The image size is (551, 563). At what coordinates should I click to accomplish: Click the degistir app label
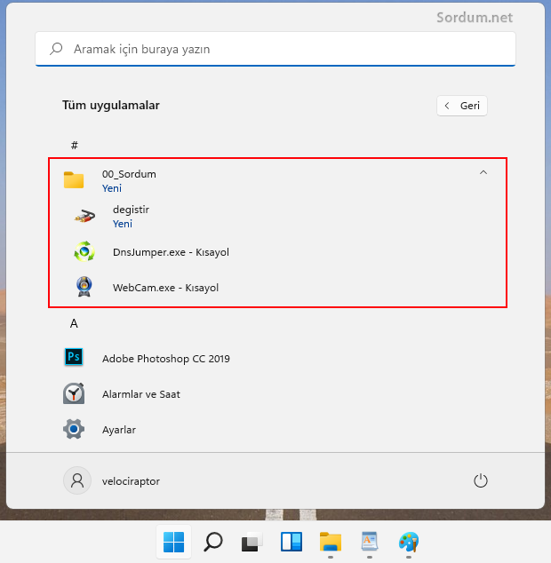click(x=131, y=210)
